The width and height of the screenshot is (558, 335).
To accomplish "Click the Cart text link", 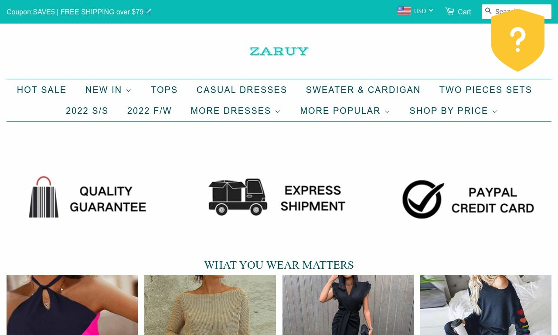I will pyautogui.click(x=464, y=12).
